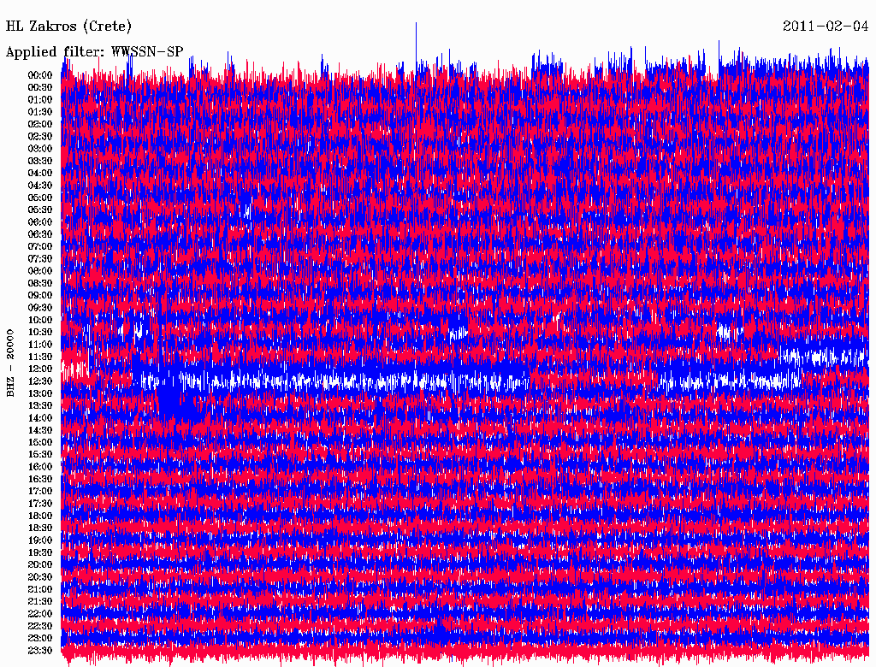Screen dimensions: 876x667
Task: Click the 07:00 time label
Action: click(40, 247)
